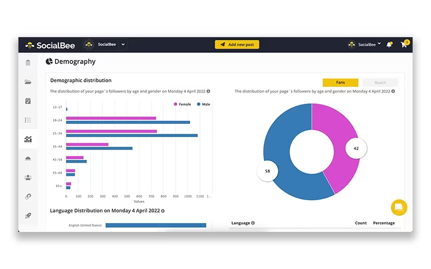431x269 pixels.
Task: Click the 13-17 age label
Action: (57, 107)
